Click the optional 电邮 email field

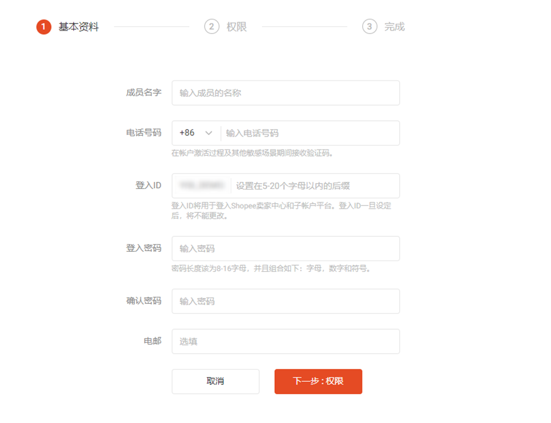pos(285,341)
